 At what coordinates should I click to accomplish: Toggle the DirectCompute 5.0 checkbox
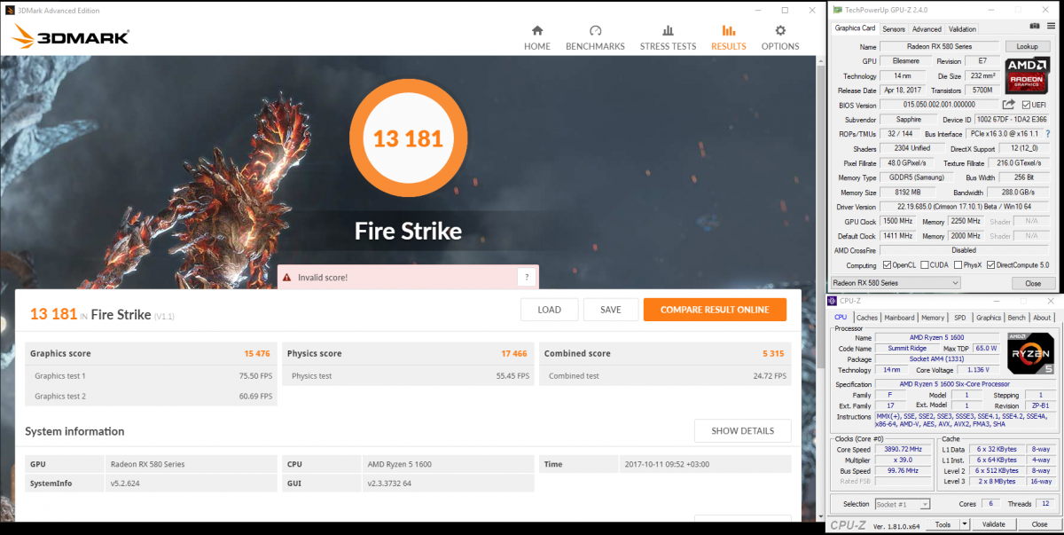point(992,264)
